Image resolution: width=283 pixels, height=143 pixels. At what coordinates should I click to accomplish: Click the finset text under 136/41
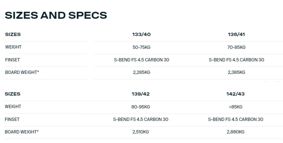coord(236,60)
